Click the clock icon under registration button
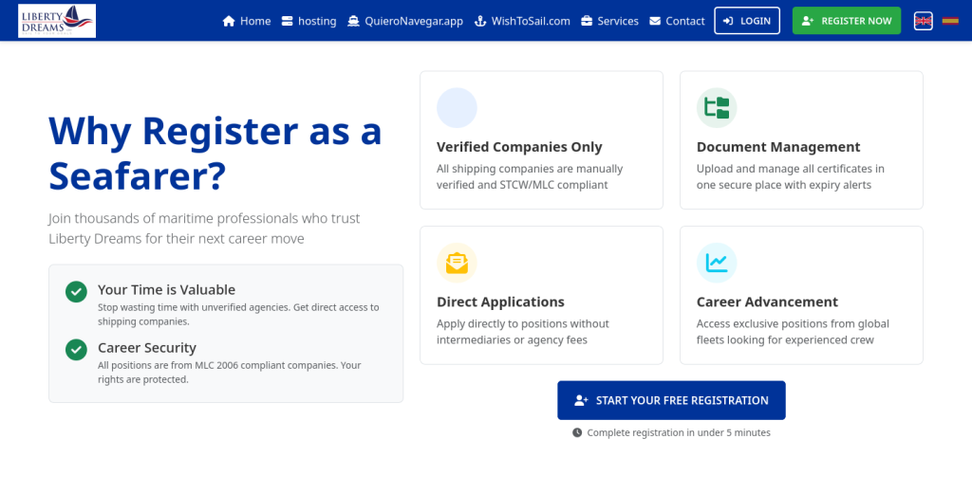The image size is (972, 494). (x=577, y=433)
